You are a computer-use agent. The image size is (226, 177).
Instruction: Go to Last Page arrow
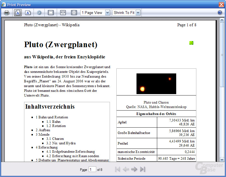pos(143,169)
